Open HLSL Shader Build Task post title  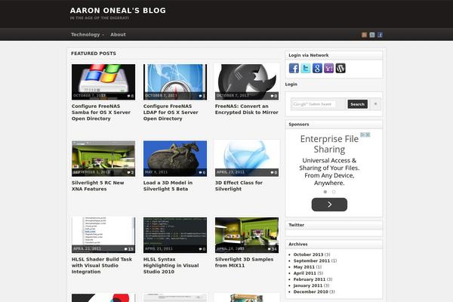102,266
